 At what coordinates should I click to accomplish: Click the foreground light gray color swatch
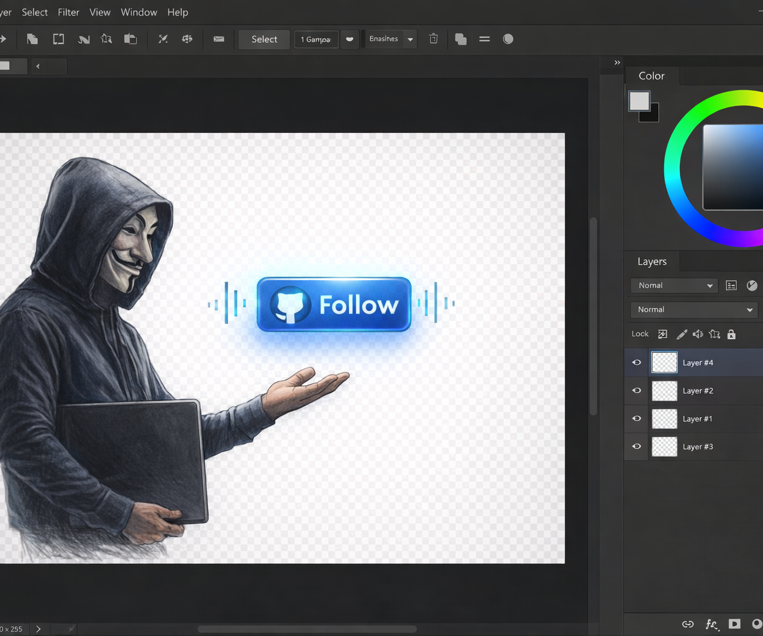click(x=639, y=101)
